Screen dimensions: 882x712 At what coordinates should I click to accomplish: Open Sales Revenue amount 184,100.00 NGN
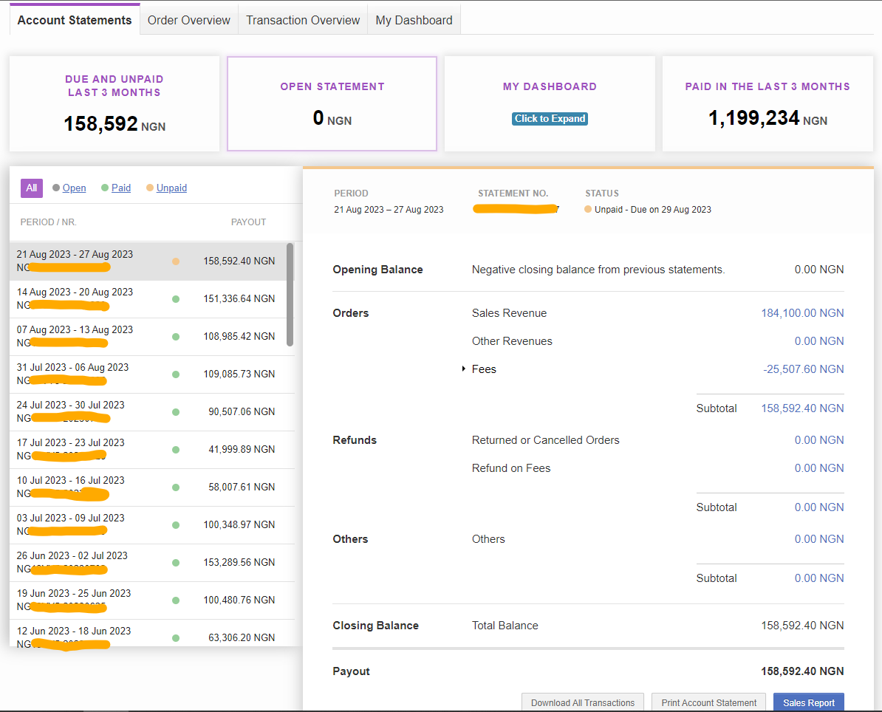tap(802, 313)
